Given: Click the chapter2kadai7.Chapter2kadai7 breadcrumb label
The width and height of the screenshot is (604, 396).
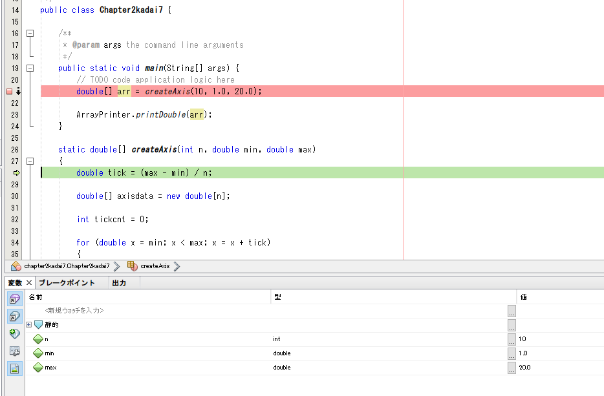Looking at the screenshot, I should (67, 266).
